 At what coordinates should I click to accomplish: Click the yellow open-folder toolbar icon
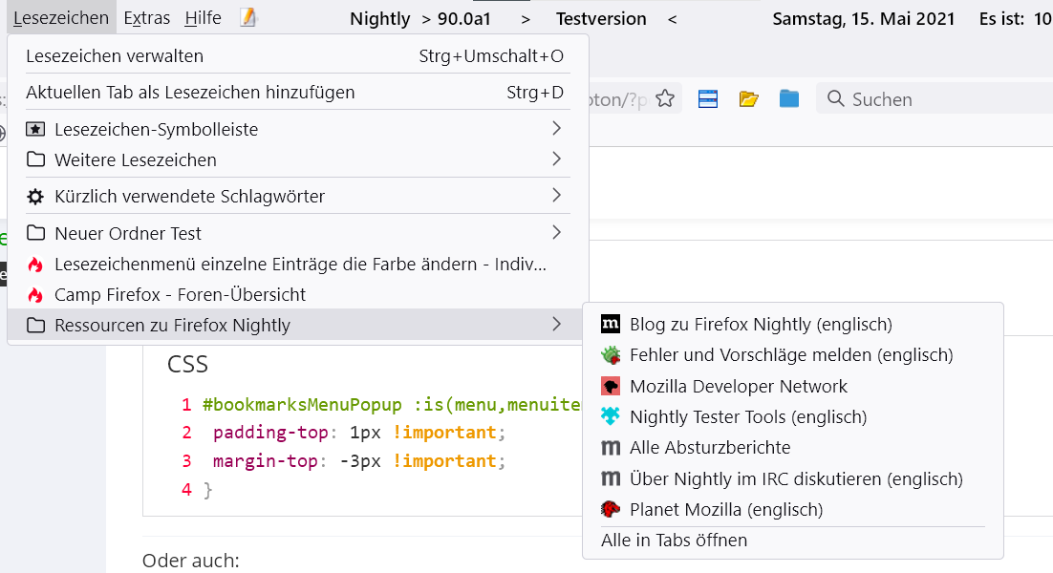click(x=748, y=99)
